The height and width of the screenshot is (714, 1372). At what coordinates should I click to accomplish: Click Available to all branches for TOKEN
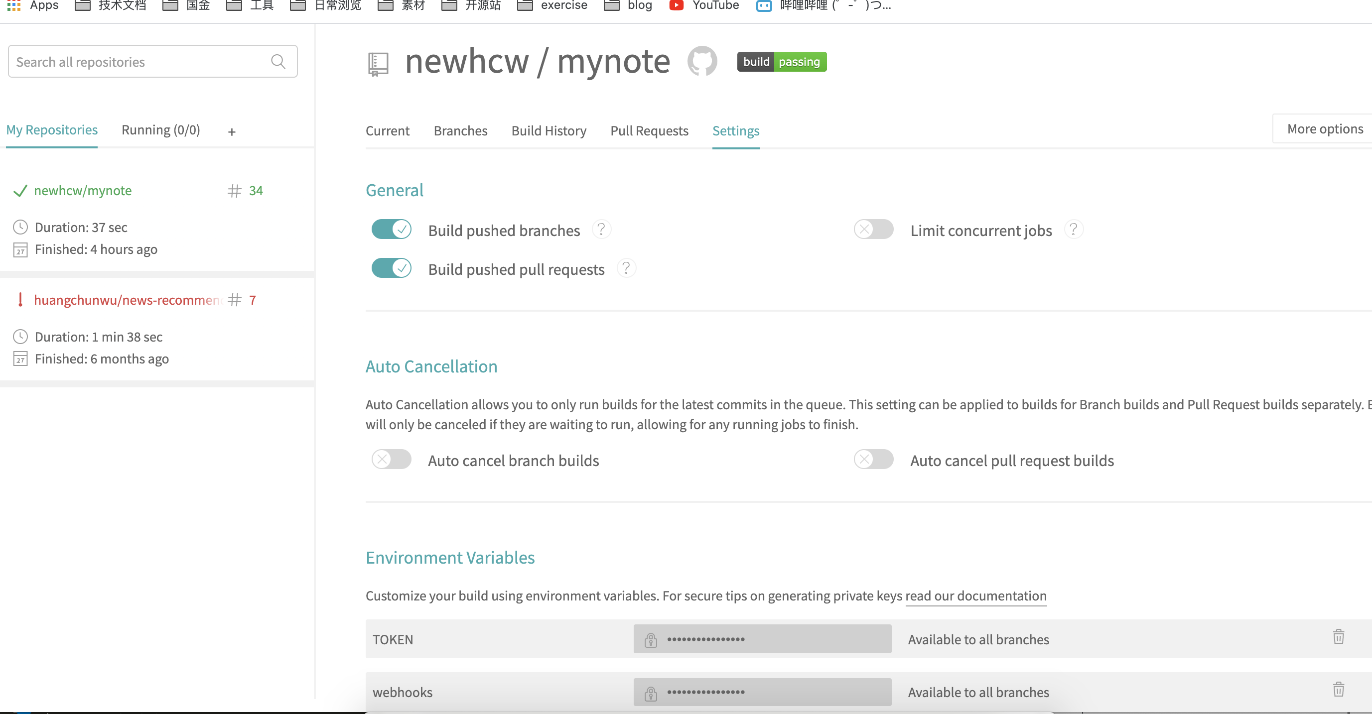pos(978,639)
